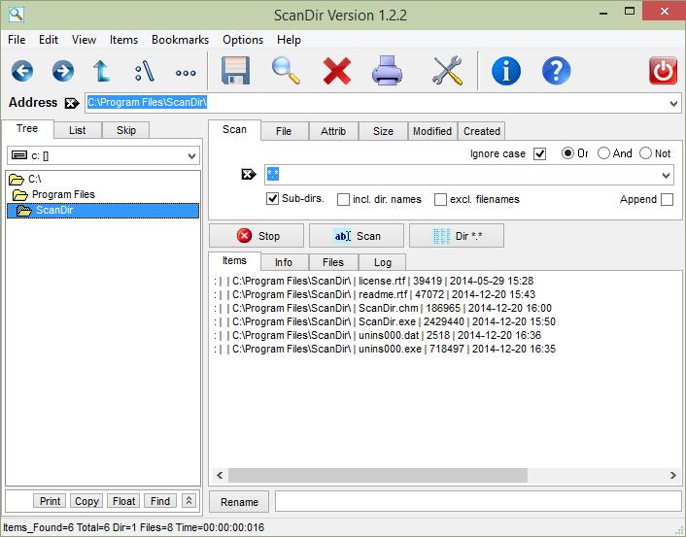
Task: Click the Float button
Action: 123,501
